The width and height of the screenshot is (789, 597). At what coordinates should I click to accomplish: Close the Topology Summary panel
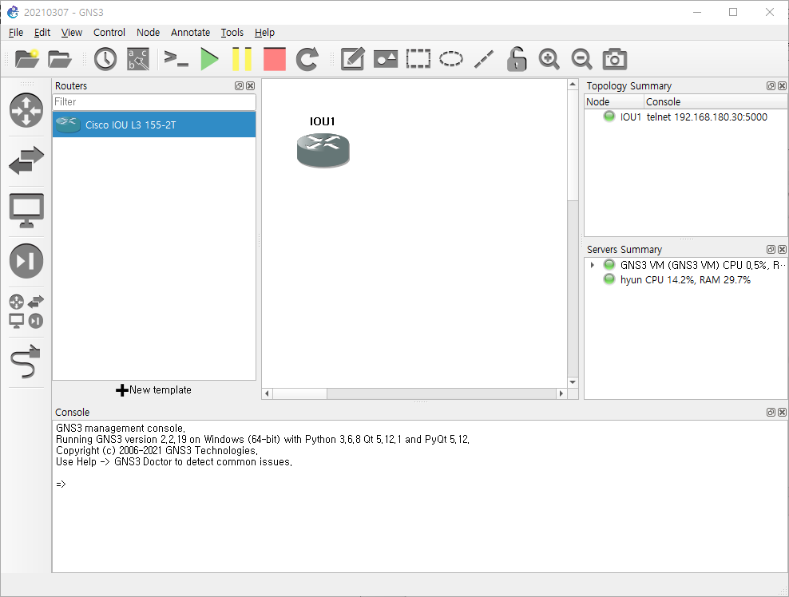(782, 86)
